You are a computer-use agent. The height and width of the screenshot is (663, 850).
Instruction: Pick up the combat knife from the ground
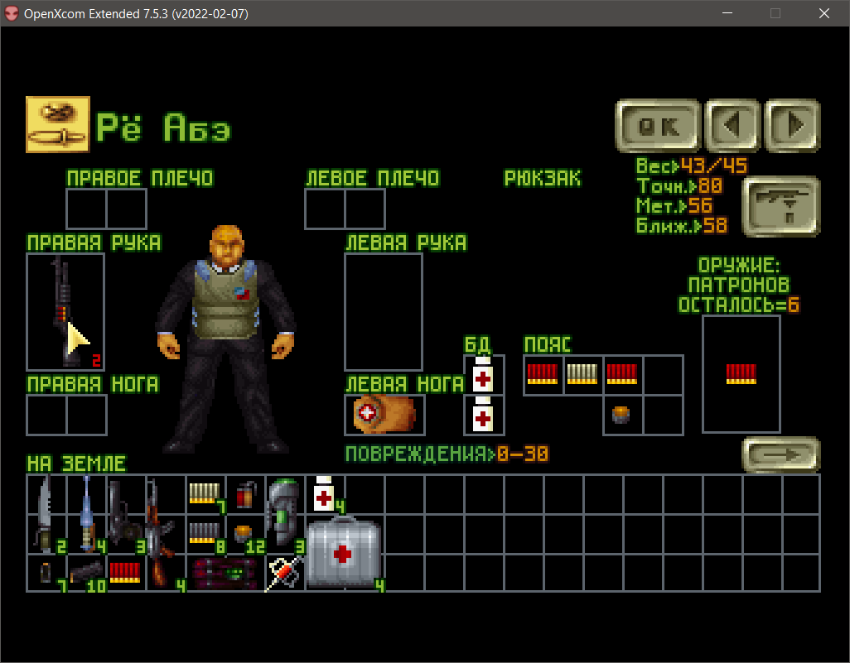click(x=45, y=513)
